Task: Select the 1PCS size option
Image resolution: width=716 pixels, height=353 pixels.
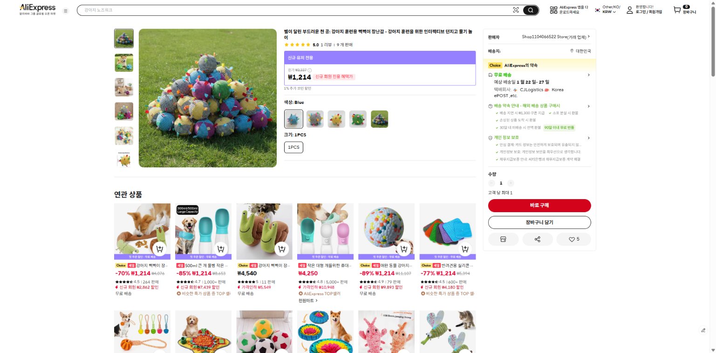Action: [293, 147]
